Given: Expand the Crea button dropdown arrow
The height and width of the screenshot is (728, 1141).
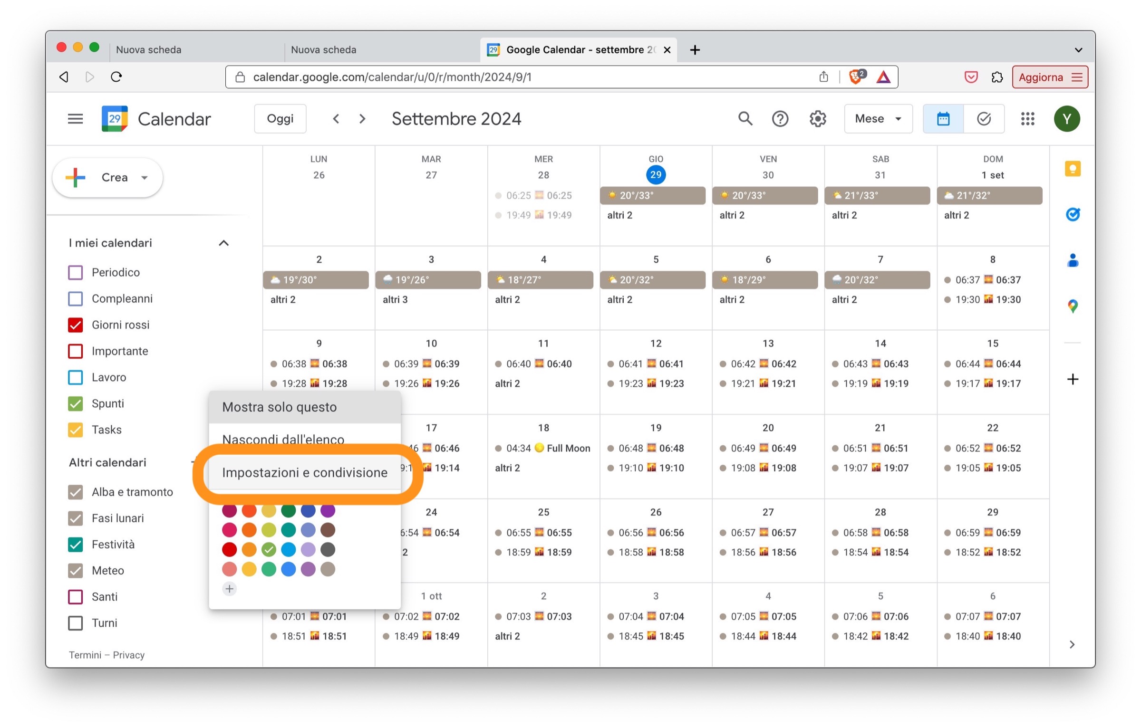Looking at the screenshot, I should click(x=145, y=178).
